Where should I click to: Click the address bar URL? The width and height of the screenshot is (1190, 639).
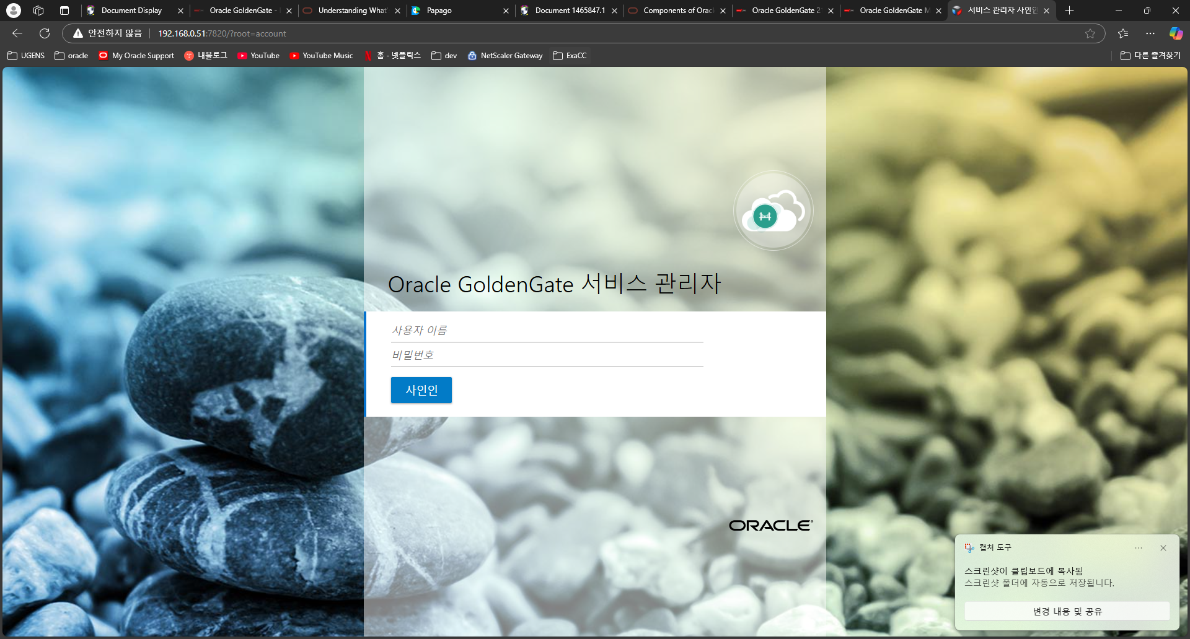coord(222,33)
